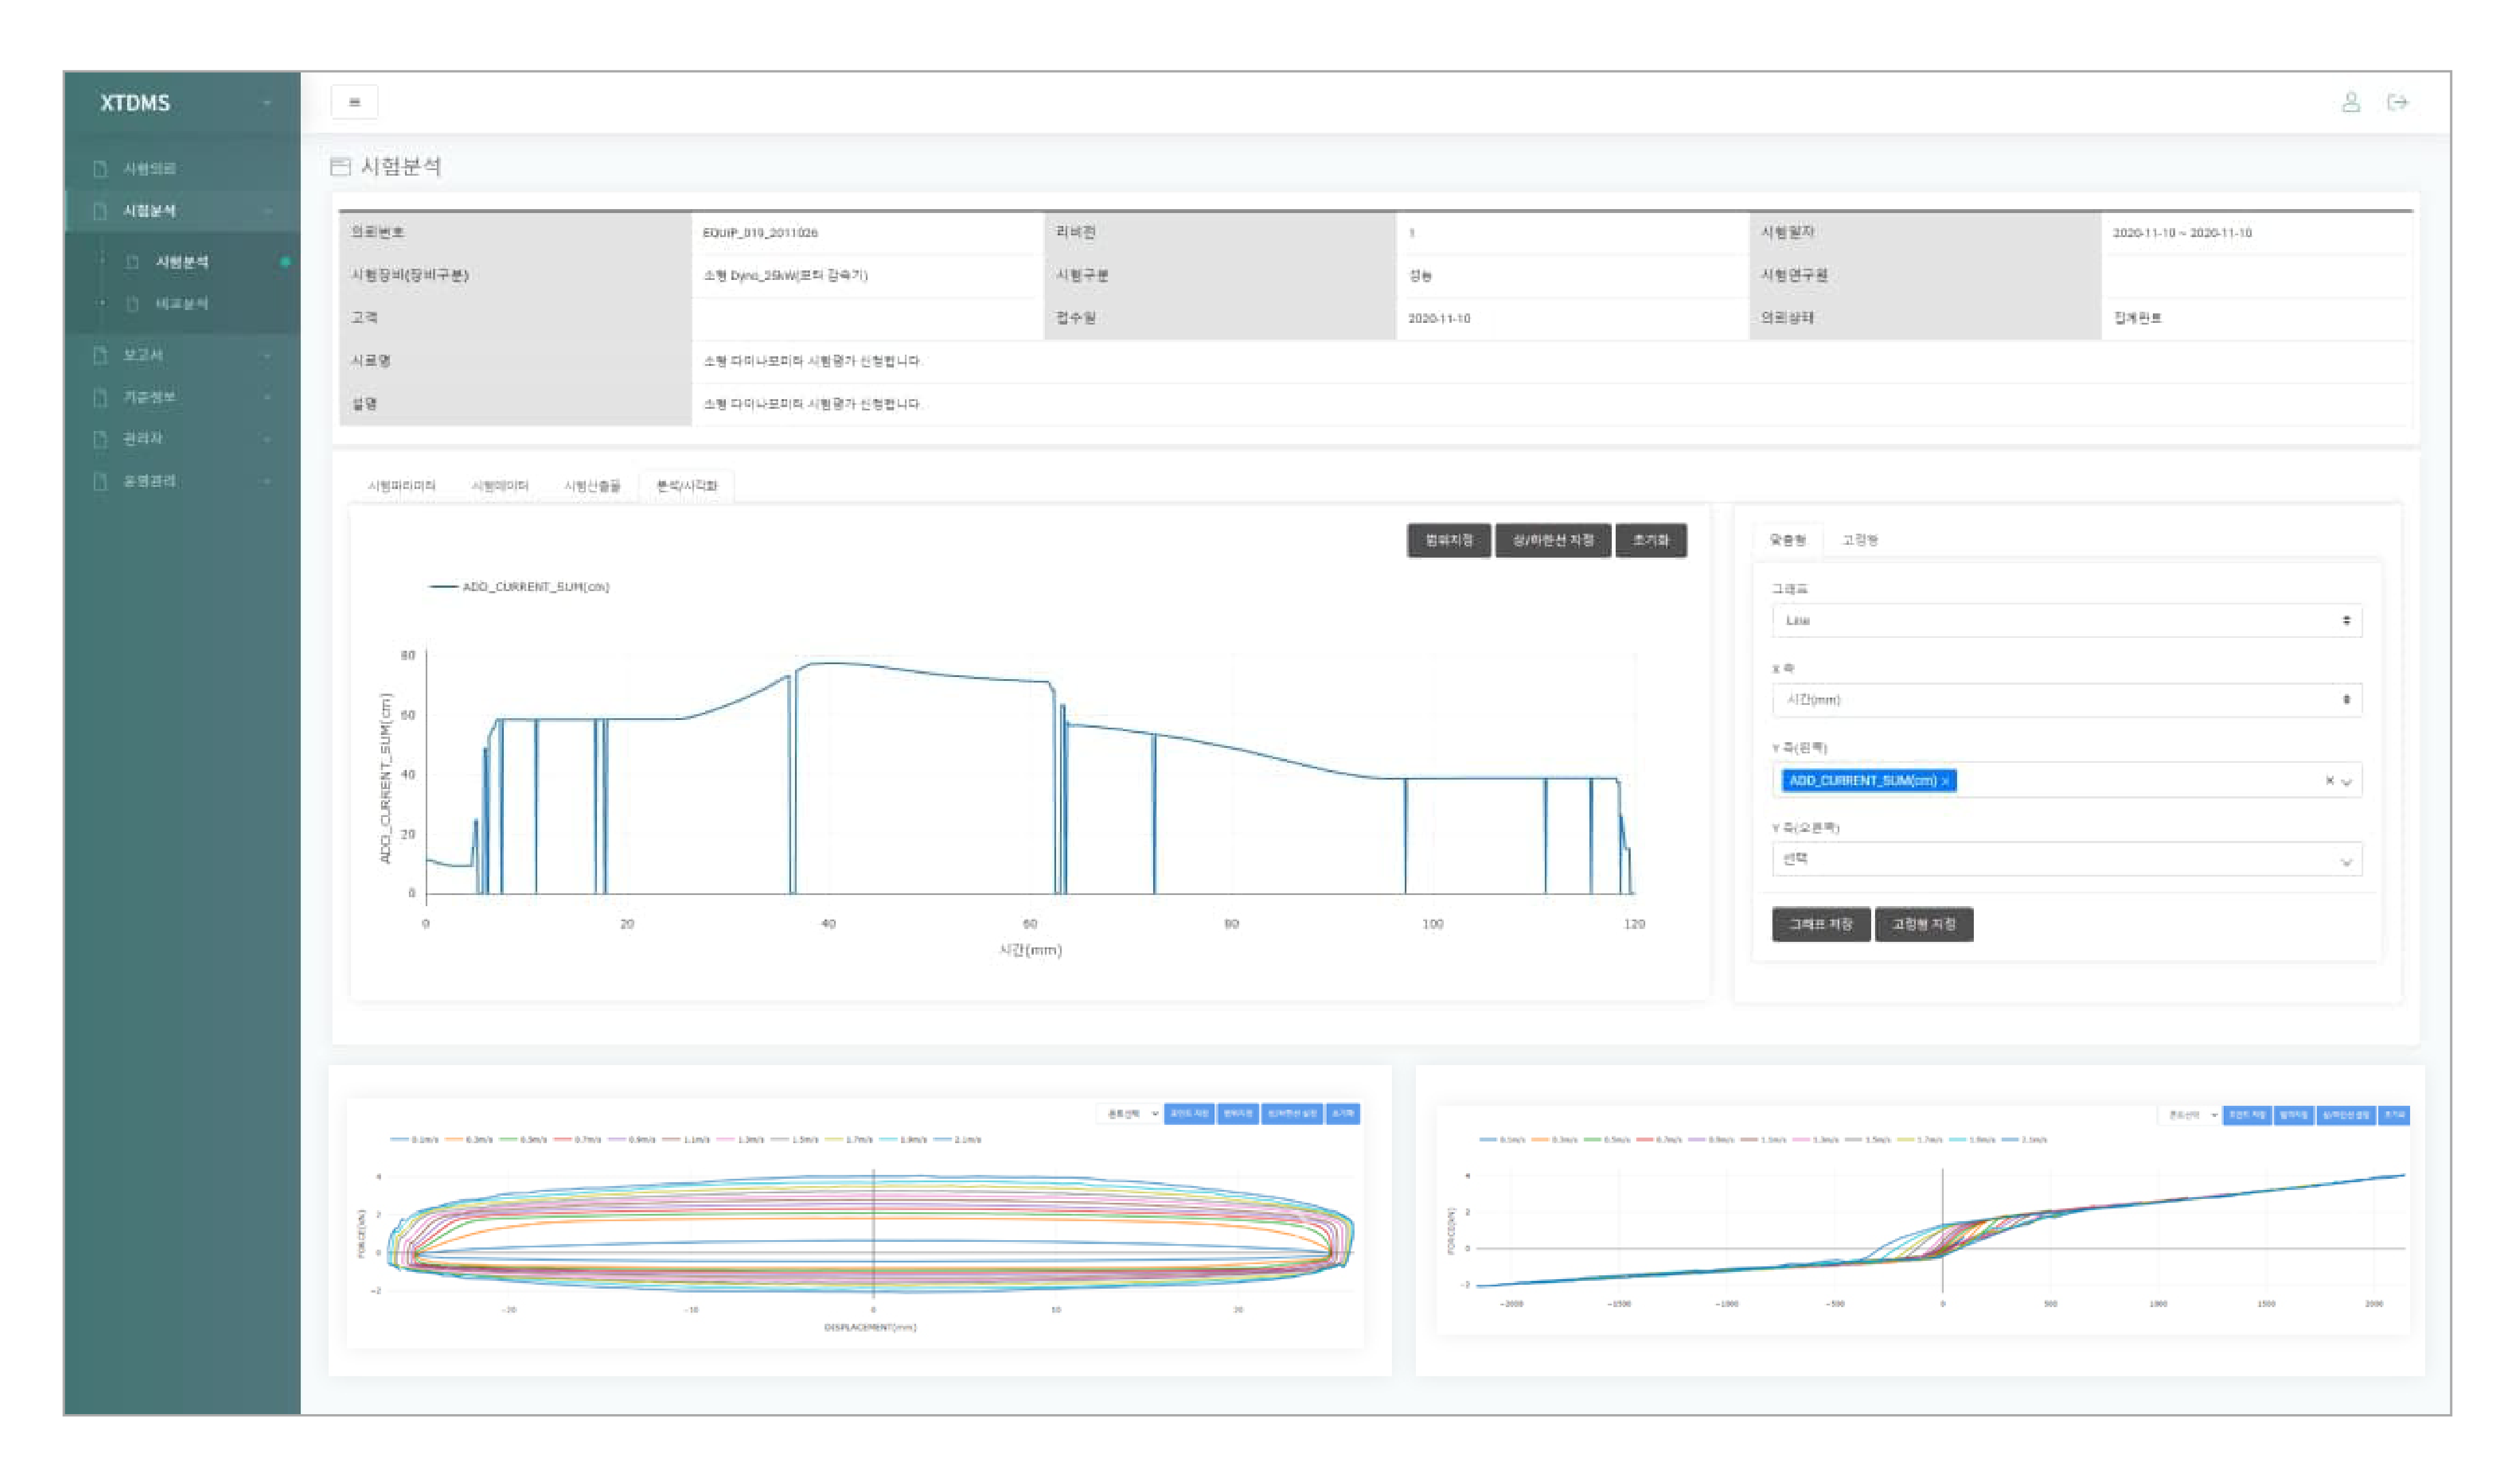This screenshot has width=2520, height=1466.
Task: Click the 비교분석 submenu icon
Action: click(132, 304)
